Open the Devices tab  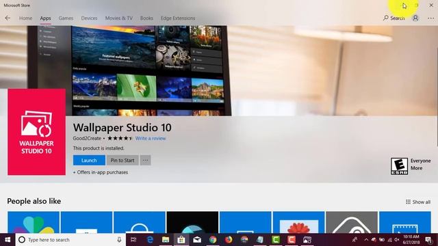coord(89,18)
